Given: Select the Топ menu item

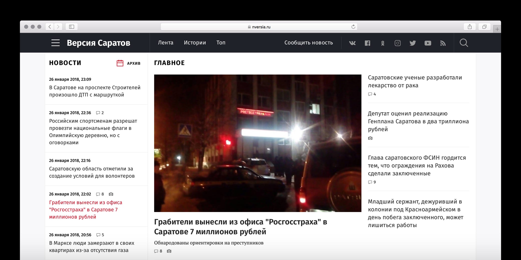Looking at the screenshot, I should (221, 43).
